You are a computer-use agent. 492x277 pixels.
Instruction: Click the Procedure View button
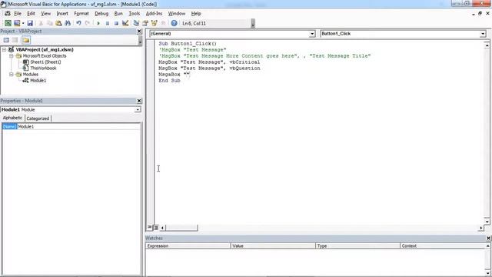tap(150, 228)
